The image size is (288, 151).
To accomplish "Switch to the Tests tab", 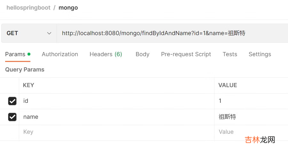I will [230, 54].
